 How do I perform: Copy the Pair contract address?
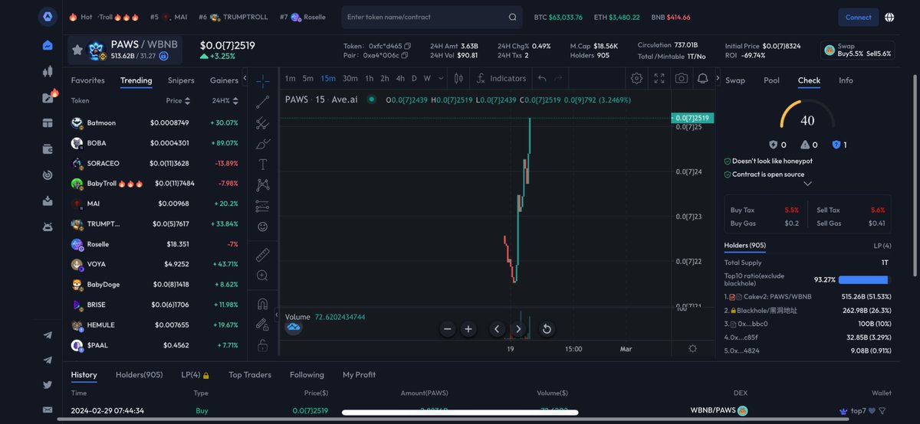(x=405, y=55)
